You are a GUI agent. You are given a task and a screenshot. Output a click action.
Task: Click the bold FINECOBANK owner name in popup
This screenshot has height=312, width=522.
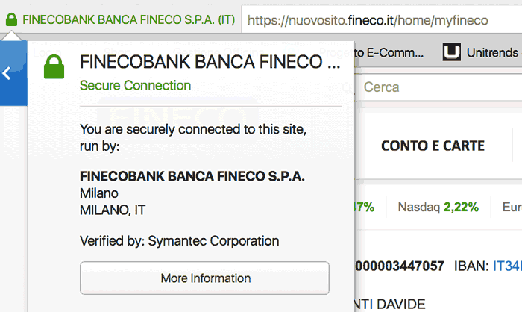[192, 177]
